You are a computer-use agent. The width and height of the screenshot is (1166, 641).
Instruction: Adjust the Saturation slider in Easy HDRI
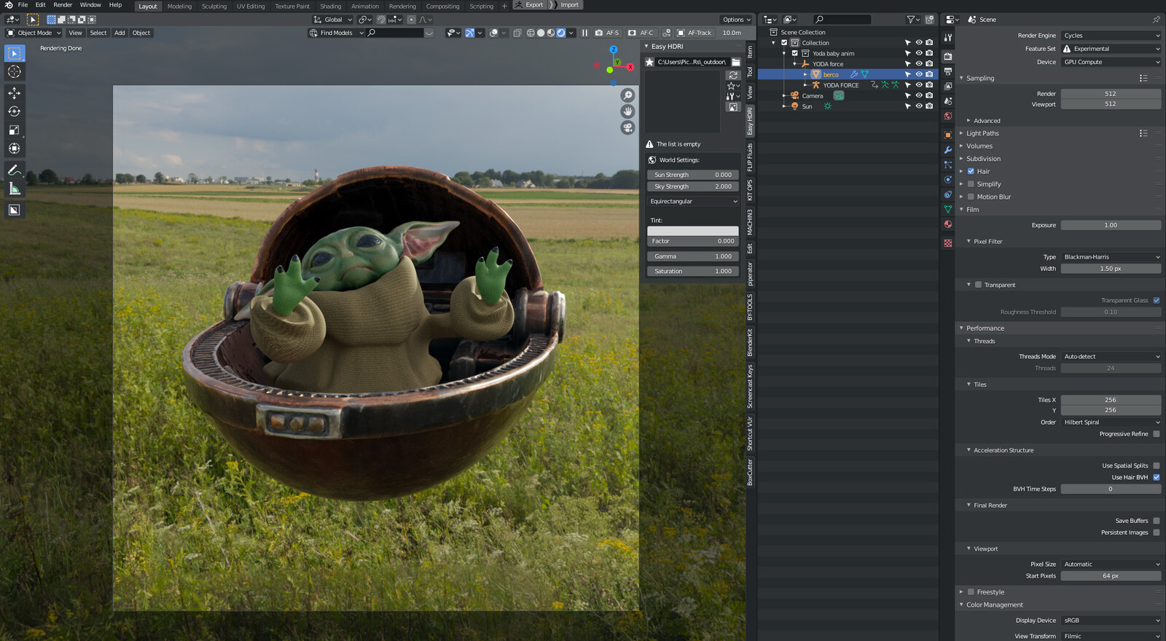pos(693,272)
